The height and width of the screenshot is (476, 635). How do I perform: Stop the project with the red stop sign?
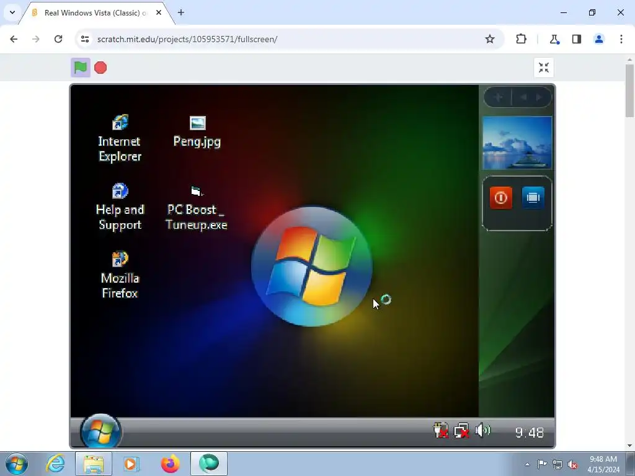coord(100,68)
